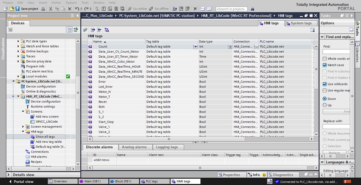Expand the Watch and force tables node

coord(18,46)
